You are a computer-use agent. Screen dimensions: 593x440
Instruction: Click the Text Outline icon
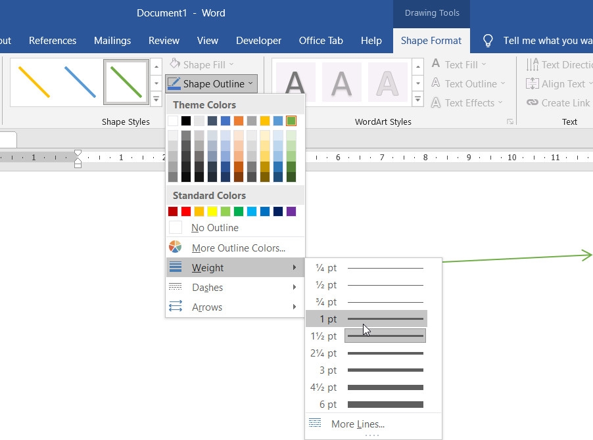coord(436,83)
